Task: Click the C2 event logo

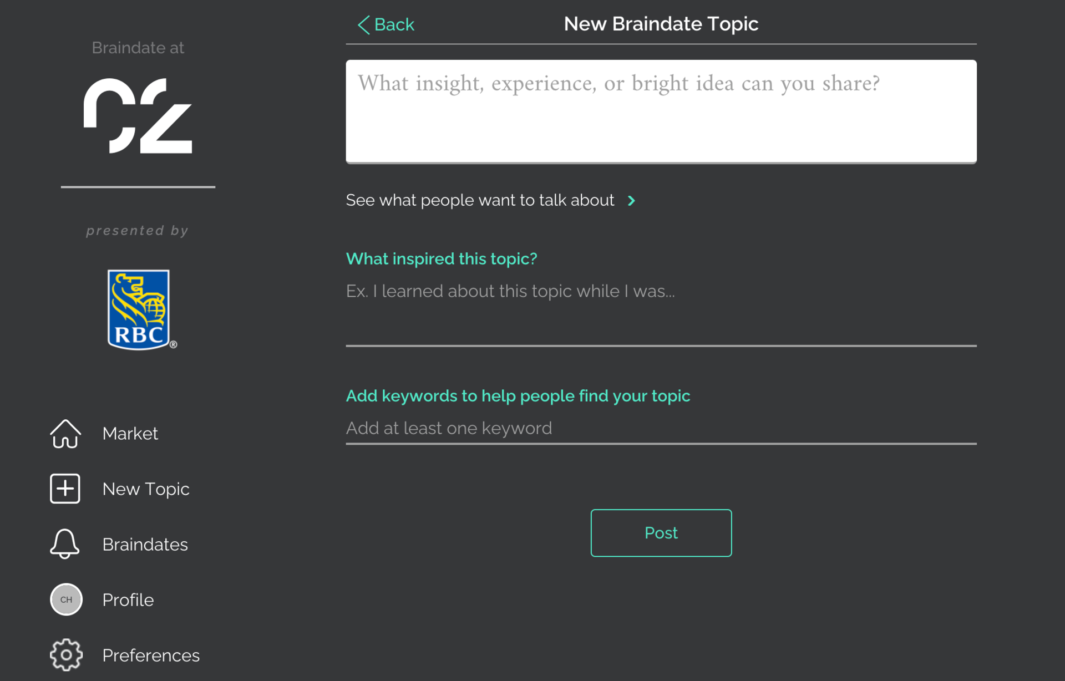Action: (138, 115)
